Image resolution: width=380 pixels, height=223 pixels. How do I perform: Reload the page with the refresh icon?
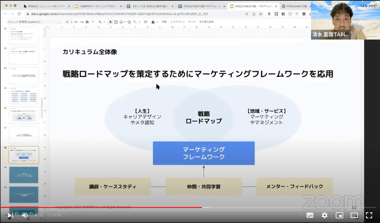pyautogui.click(x=19, y=14)
